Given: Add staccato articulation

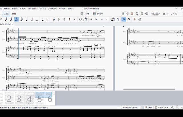Looking at the screenshot, I should click(x=107, y=19).
